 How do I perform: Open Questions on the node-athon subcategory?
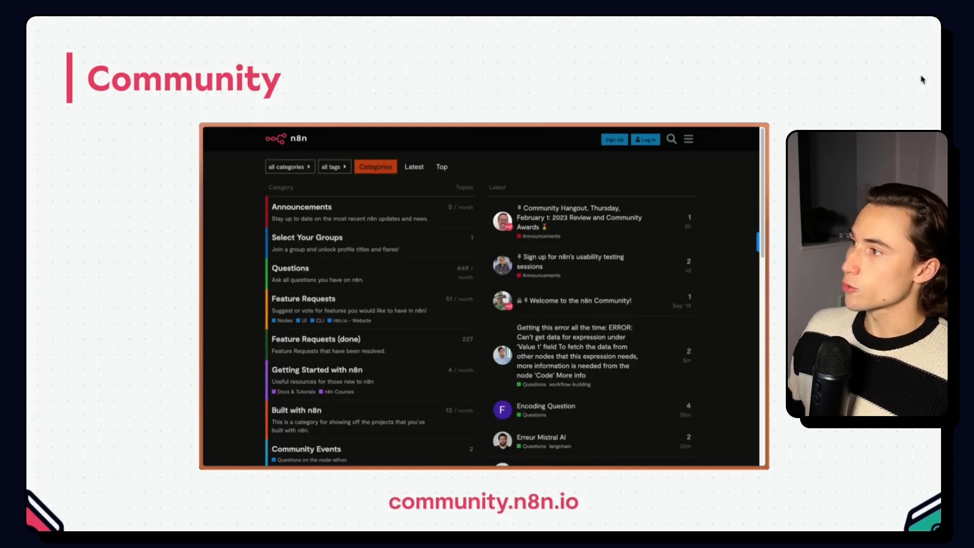click(309, 460)
